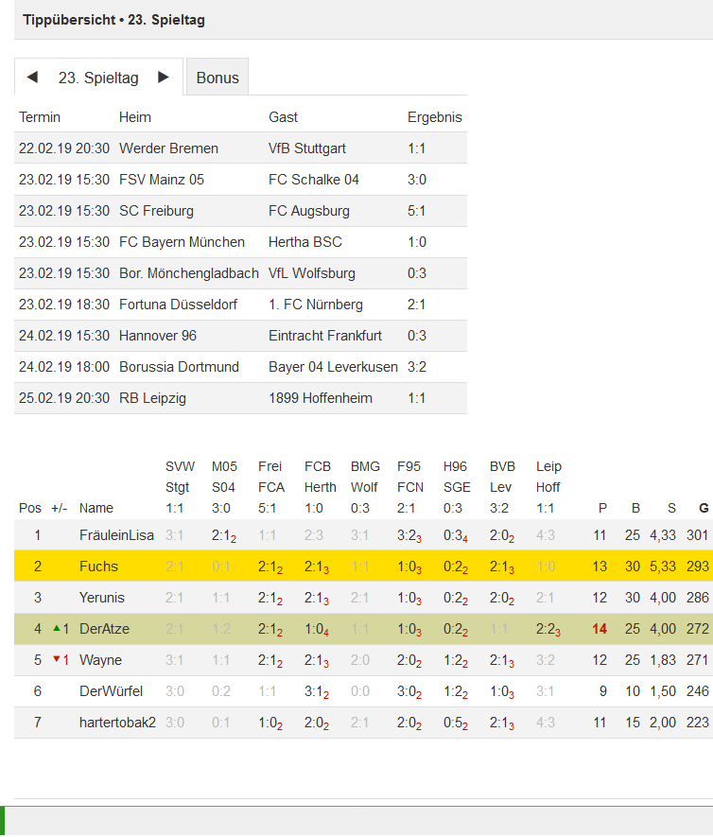Select the Werder Bremen match row
This screenshot has width=713, height=837.
point(241,148)
